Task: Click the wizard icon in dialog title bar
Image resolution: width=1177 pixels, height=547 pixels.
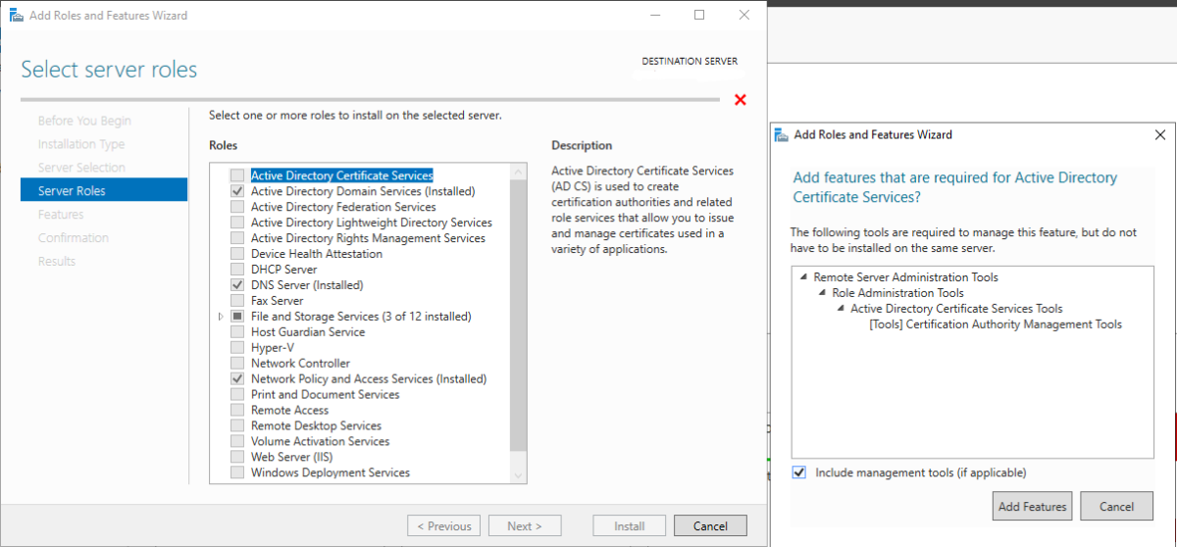Action: [781, 134]
